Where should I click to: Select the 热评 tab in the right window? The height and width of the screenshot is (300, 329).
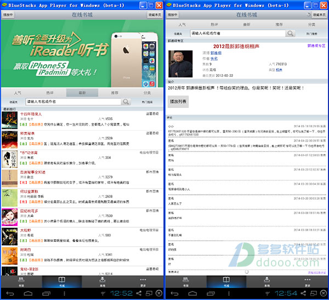(x=214, y=25)
